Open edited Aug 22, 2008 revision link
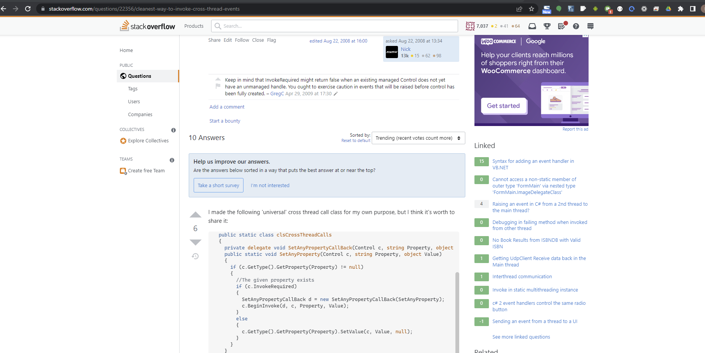 pos(338,41)
